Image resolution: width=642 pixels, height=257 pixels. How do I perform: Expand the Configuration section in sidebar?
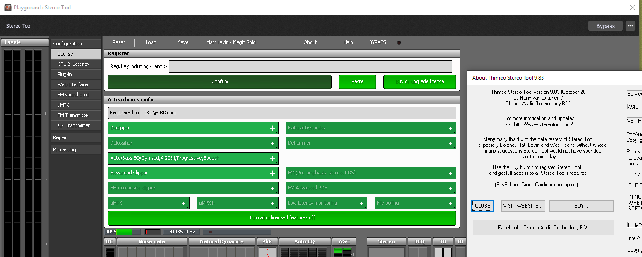(x=76, y=44)
